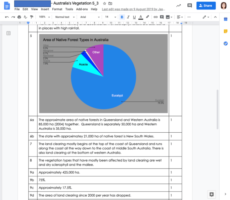The width and height of the screenshot is (230, 200).
Task: Star the Australia's Vegetation 5_3 document
Action: [x=104, y=3]
